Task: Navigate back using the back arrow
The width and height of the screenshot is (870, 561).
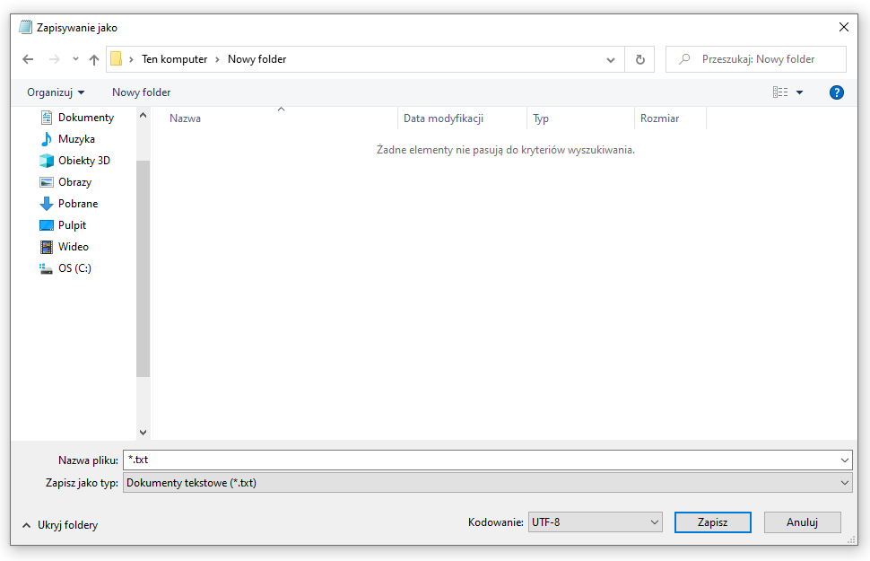Action: tap(27, 58)
